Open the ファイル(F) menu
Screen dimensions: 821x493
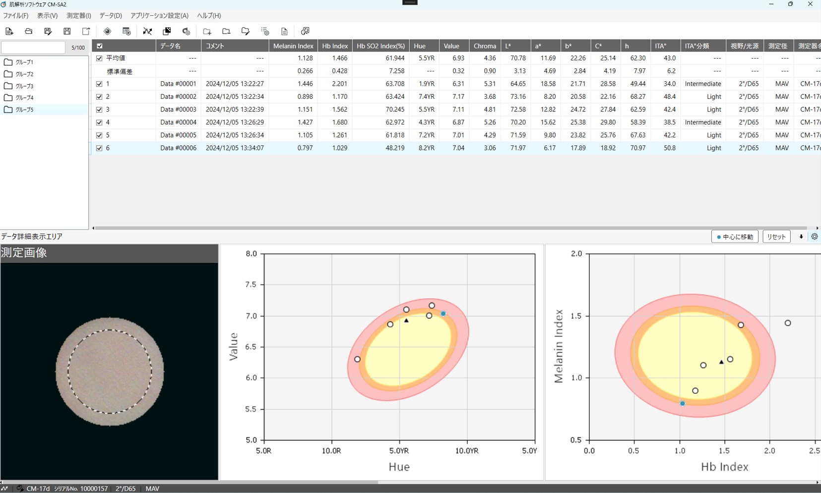click(x=16, y=16)
